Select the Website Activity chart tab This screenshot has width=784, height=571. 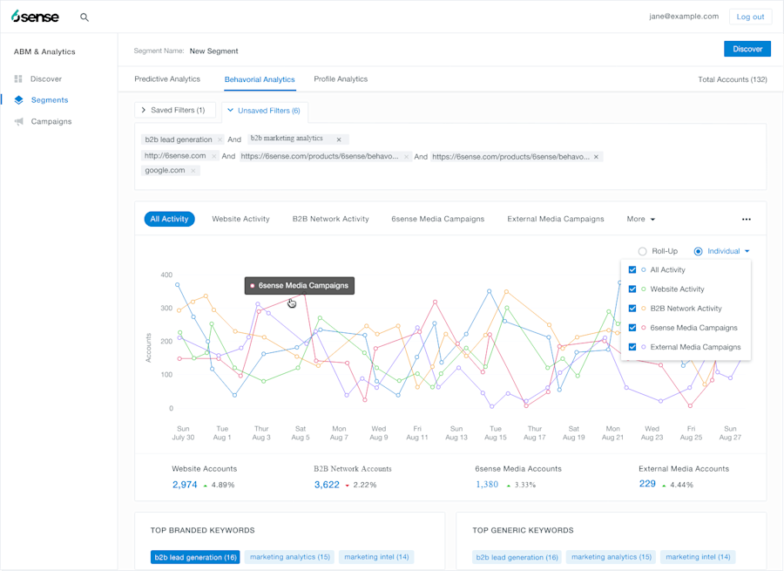[x=240, y=219]
